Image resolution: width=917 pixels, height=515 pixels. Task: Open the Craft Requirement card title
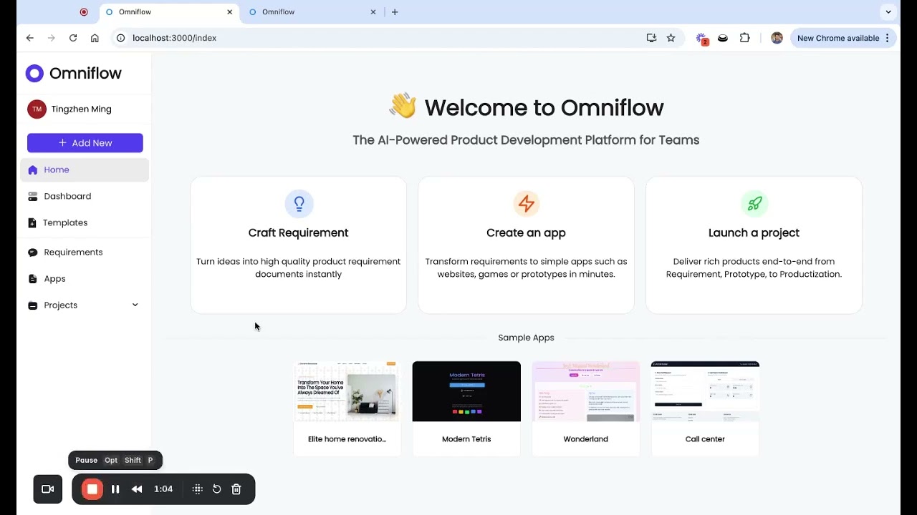tap(298, 232)
